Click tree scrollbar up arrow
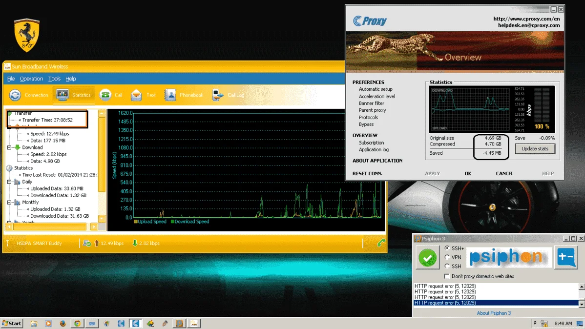 tap(102, 113)
